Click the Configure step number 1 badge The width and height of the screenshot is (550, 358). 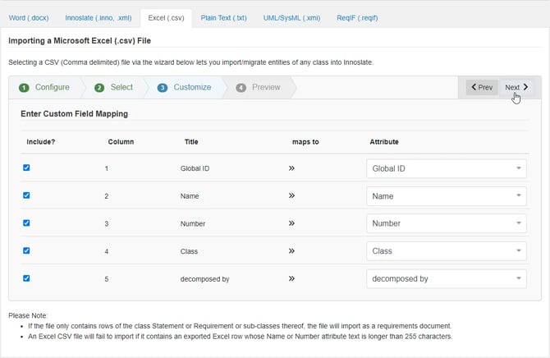[24, 88]
